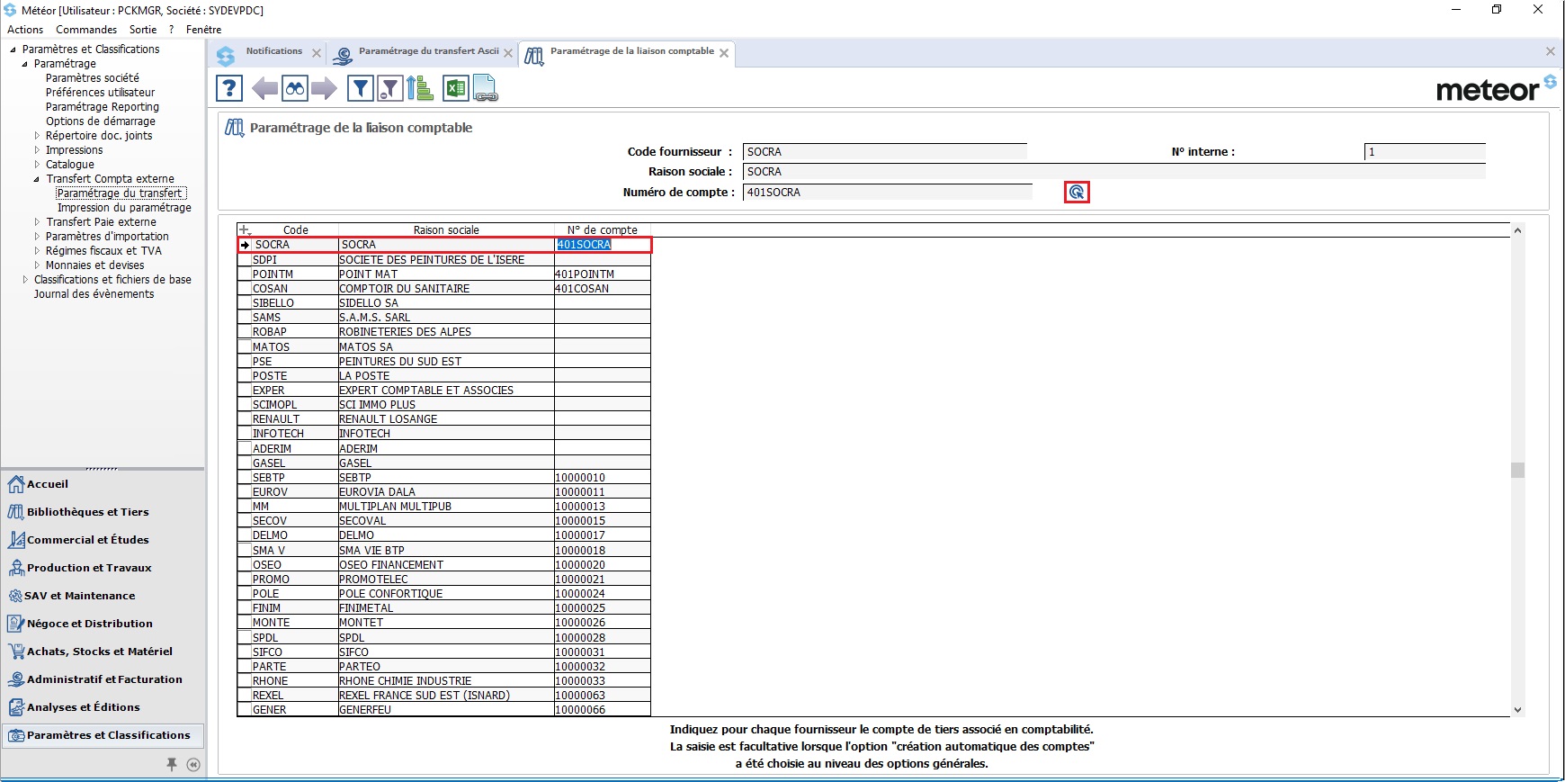Screen dimensions: 1565x782
Task: Click the grid scrollbar up arrow
Action: 1517,230
